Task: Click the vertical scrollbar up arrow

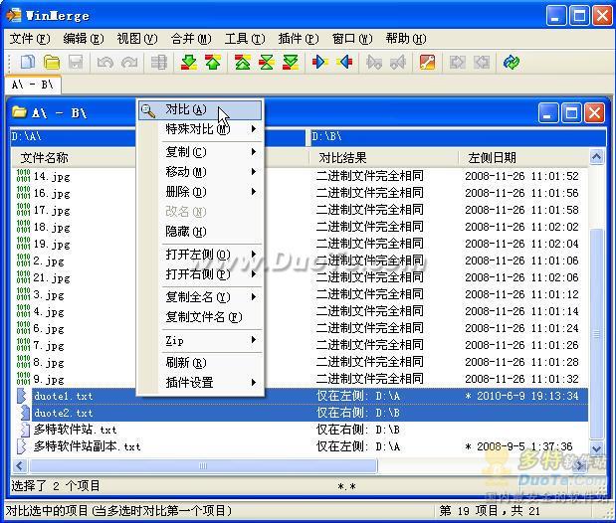Action: point(596,157)
